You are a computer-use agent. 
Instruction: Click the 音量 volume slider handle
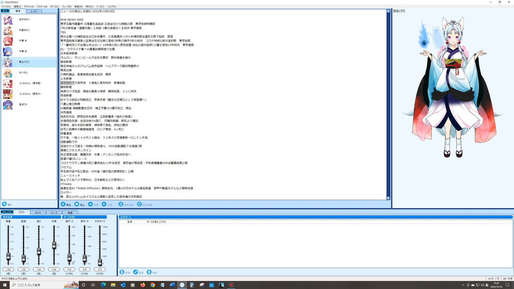pyautogui.click(x=8, y=256)
